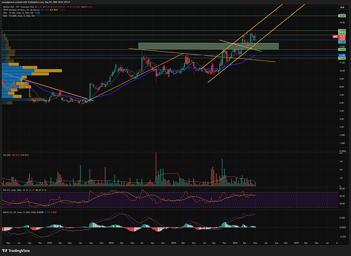Click the 2024 marker on time axis
Image resolution: width=351 pixels, height=256 pixels.
(x=111, y=243)
